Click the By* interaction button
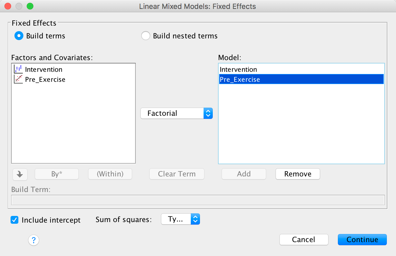 [57, 174]
